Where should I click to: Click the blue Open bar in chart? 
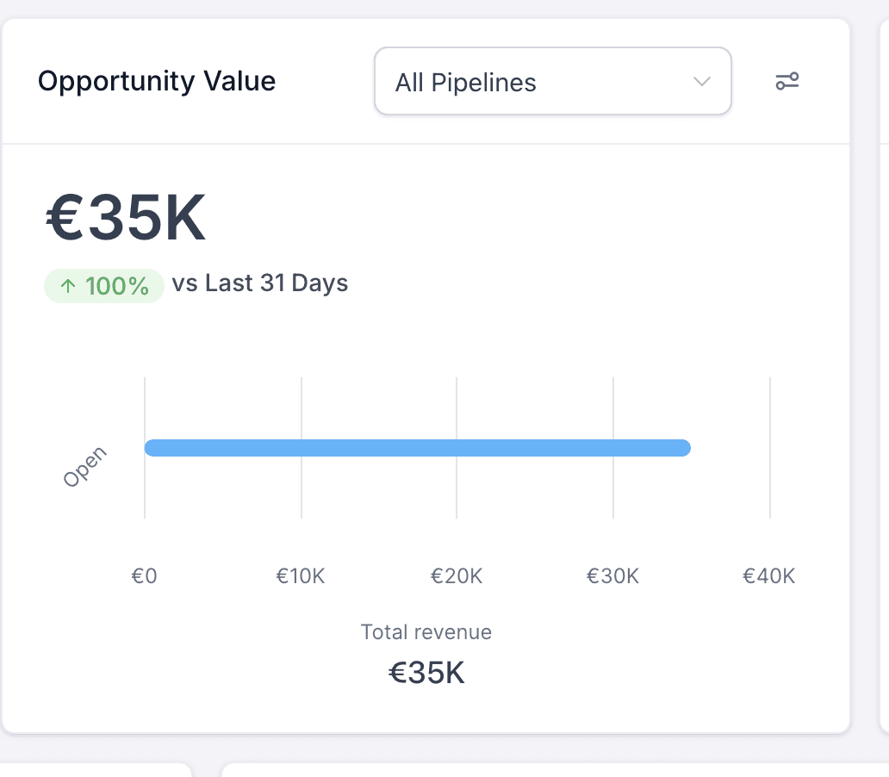(x=417, y=448)
